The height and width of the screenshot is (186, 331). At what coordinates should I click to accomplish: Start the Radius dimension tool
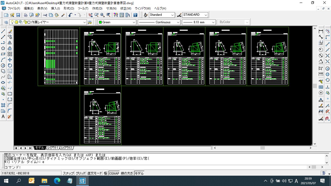[x=321, y=50]
